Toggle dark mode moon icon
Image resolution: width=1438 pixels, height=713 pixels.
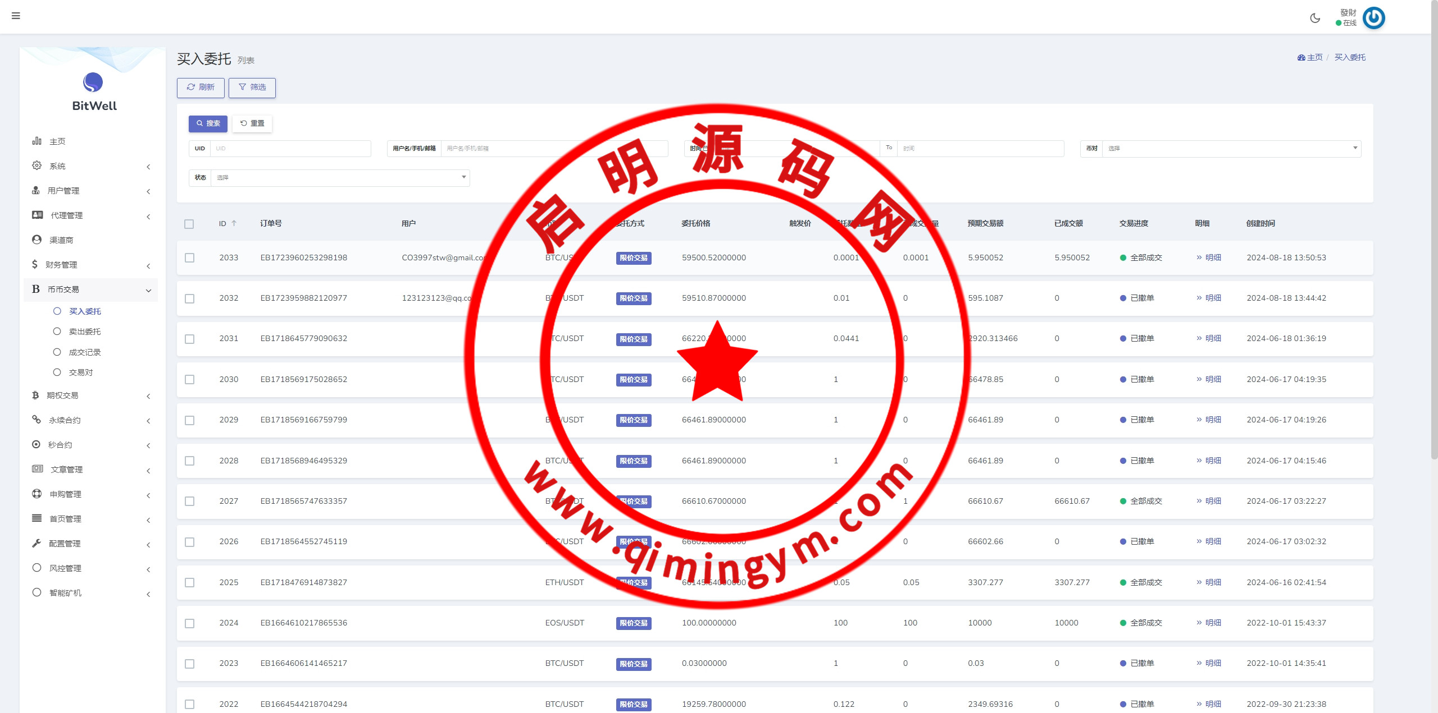tap(1315, 18)
